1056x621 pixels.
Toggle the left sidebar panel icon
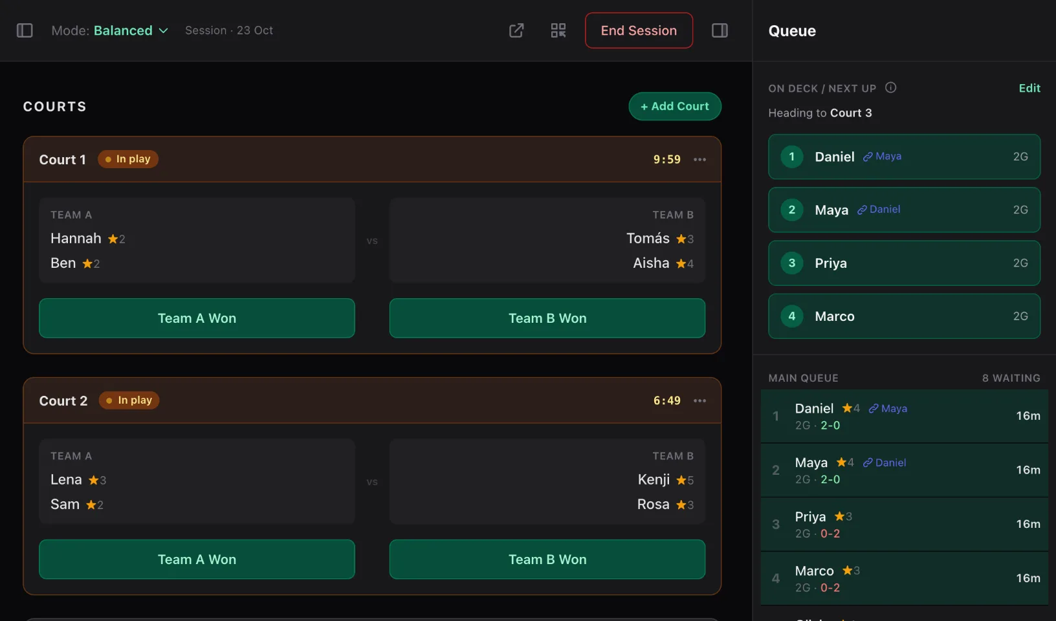pyautogui.click(x=25, y=30)
